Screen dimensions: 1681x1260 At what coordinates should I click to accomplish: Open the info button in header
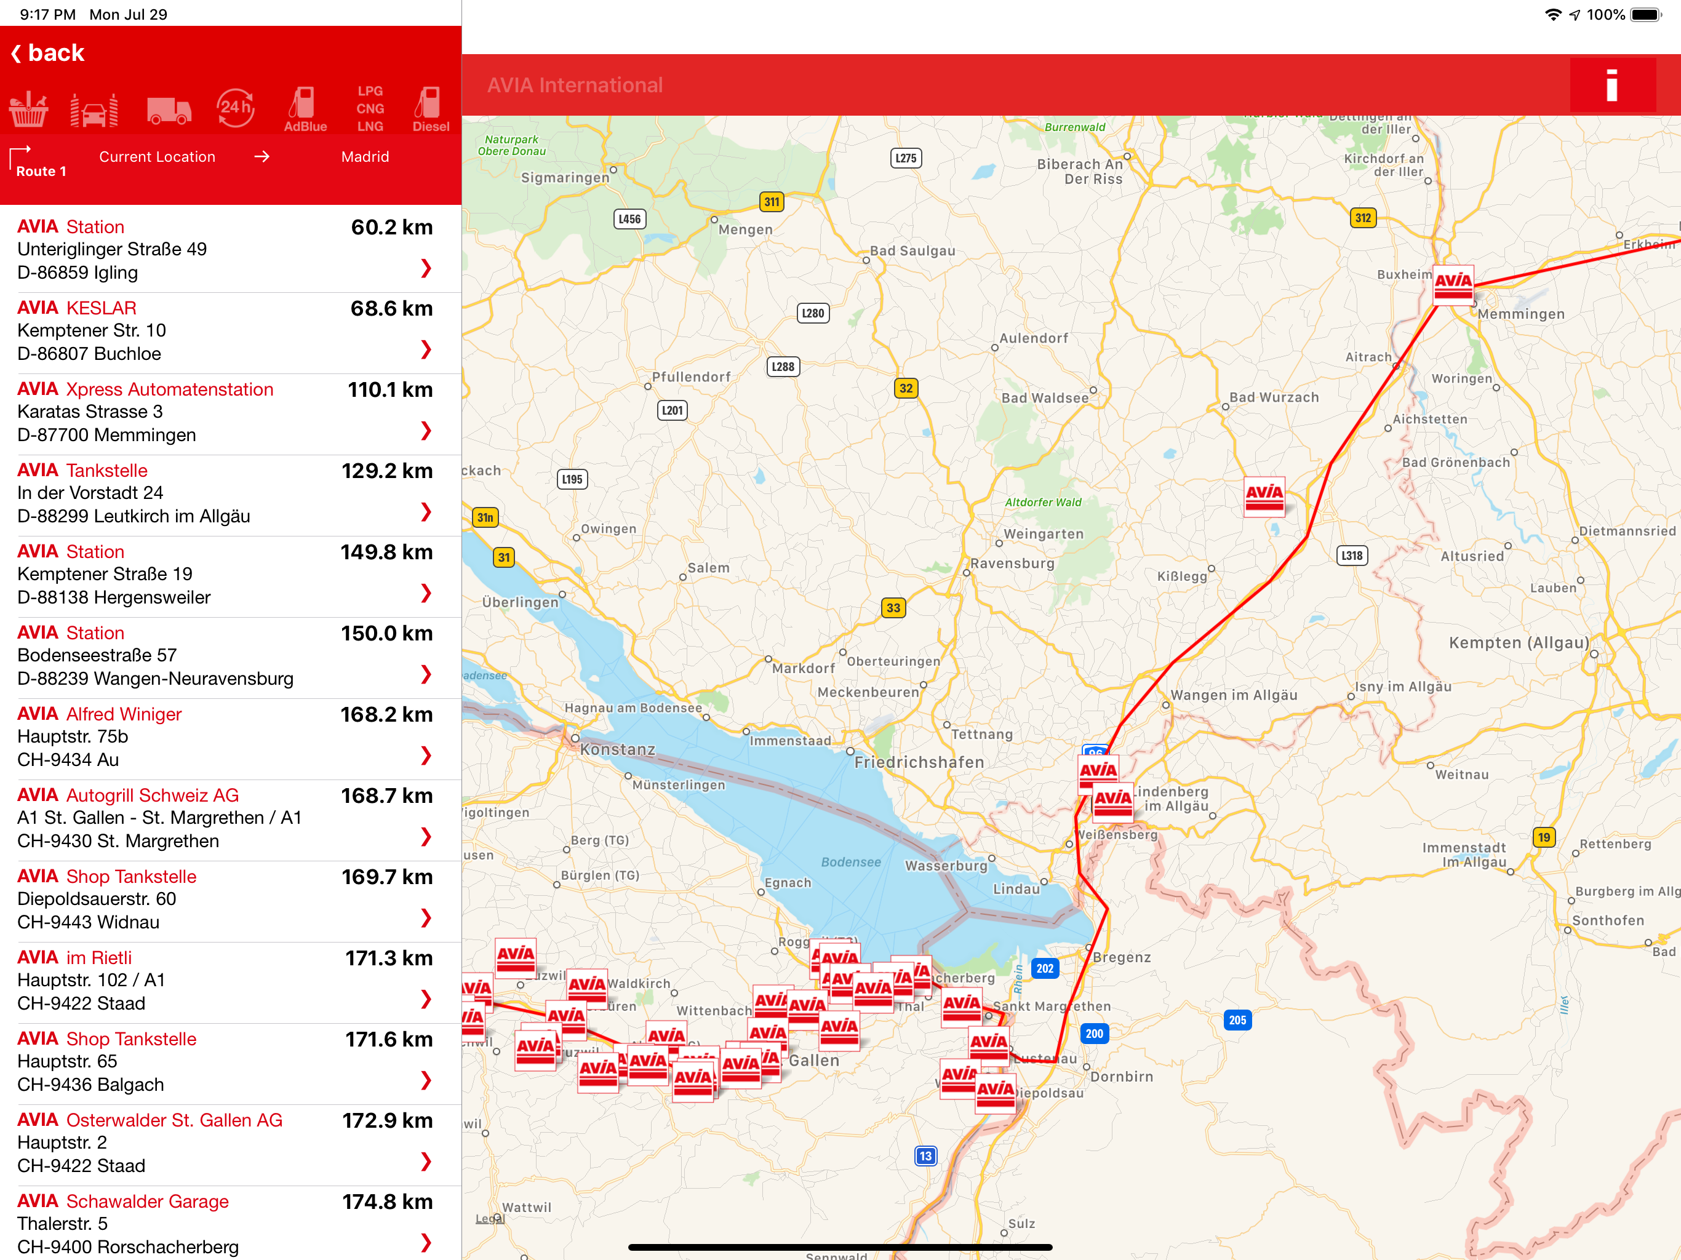tap(1612, 85)
